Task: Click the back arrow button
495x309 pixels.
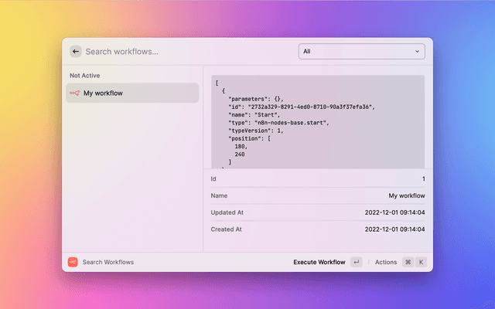Action: coord(75,52)
